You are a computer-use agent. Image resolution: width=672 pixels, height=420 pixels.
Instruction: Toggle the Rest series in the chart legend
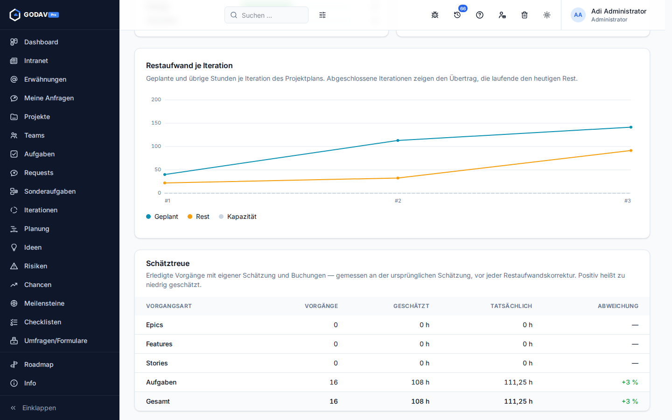(x=198, y=217)
